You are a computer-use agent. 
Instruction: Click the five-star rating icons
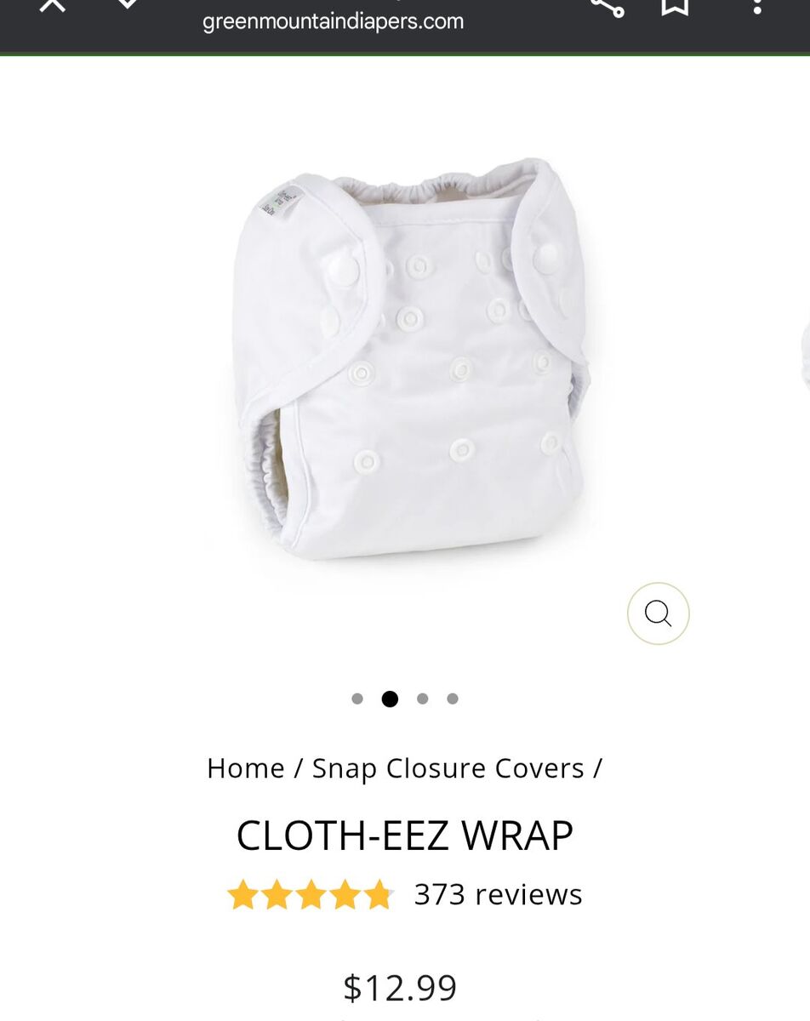(311, 895)
